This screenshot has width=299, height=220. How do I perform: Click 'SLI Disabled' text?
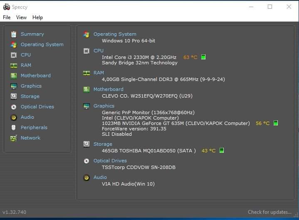click(117, 134)
